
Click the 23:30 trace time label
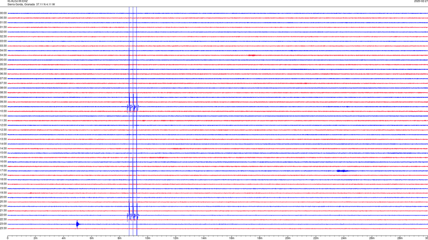tap(3, 228)
